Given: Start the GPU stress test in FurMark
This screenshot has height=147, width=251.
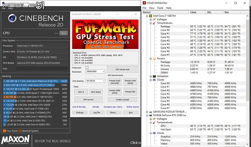Looking at the screenshot, I should [122, 69].
